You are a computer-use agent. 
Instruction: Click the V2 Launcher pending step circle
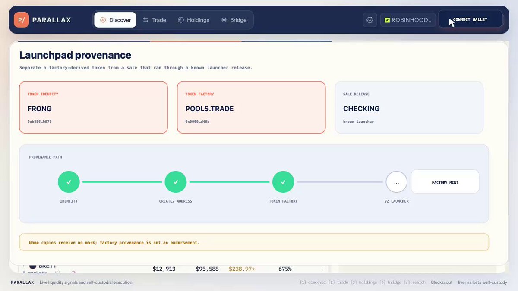(x=397, y=182)
